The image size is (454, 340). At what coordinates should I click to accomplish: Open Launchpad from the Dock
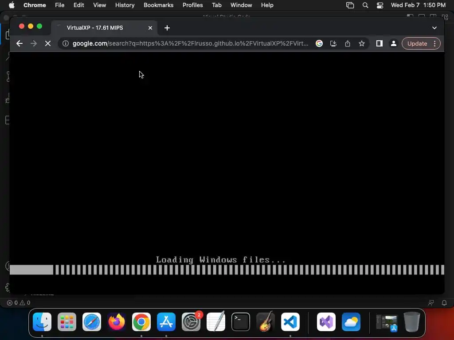coord(67,322)
